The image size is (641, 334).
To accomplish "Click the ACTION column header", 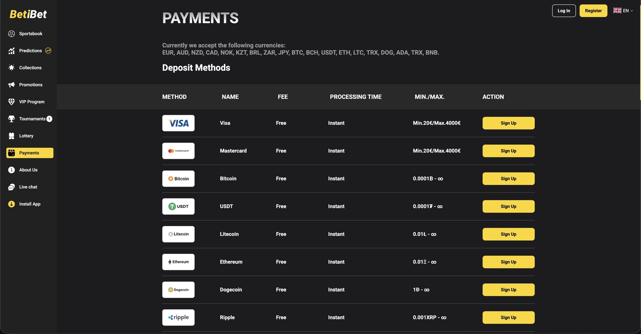I will 493,97.
